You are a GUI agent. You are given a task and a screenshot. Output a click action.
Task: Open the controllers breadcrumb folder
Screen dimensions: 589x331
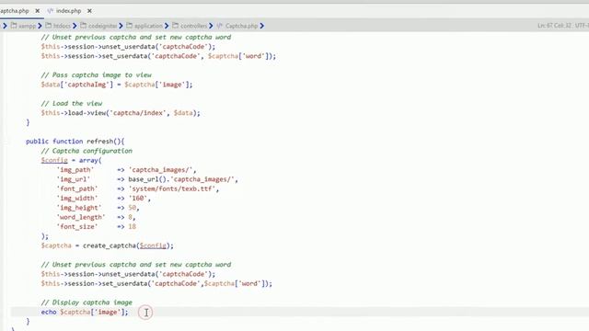coord(194,26)
